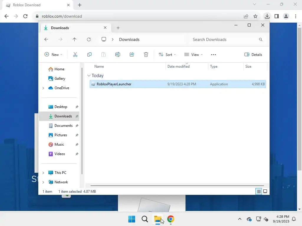The height and width of the screenshot is (226, 302).
Task: Open Chrome side panel icon
Action: (x=277, y=16)
